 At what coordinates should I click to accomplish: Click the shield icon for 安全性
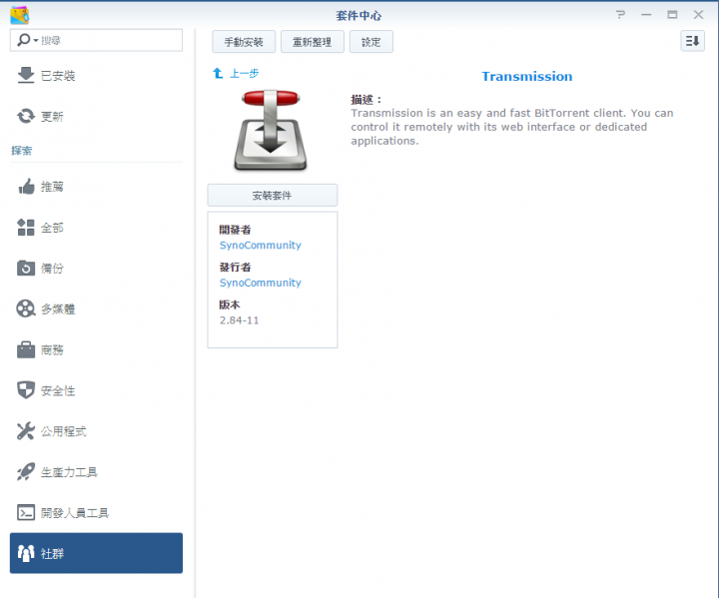[x=26, y=390]
